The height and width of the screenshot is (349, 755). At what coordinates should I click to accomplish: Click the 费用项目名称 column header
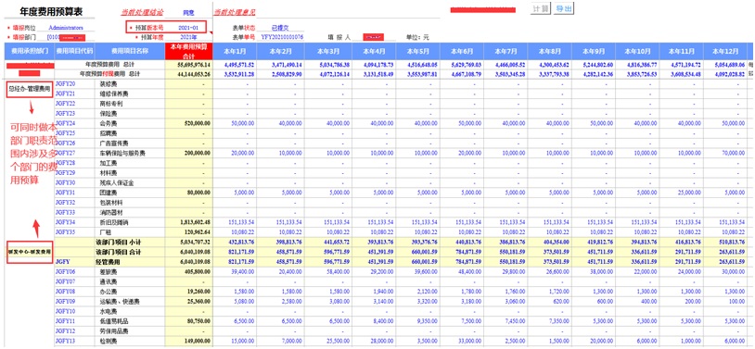pos(129,51)
